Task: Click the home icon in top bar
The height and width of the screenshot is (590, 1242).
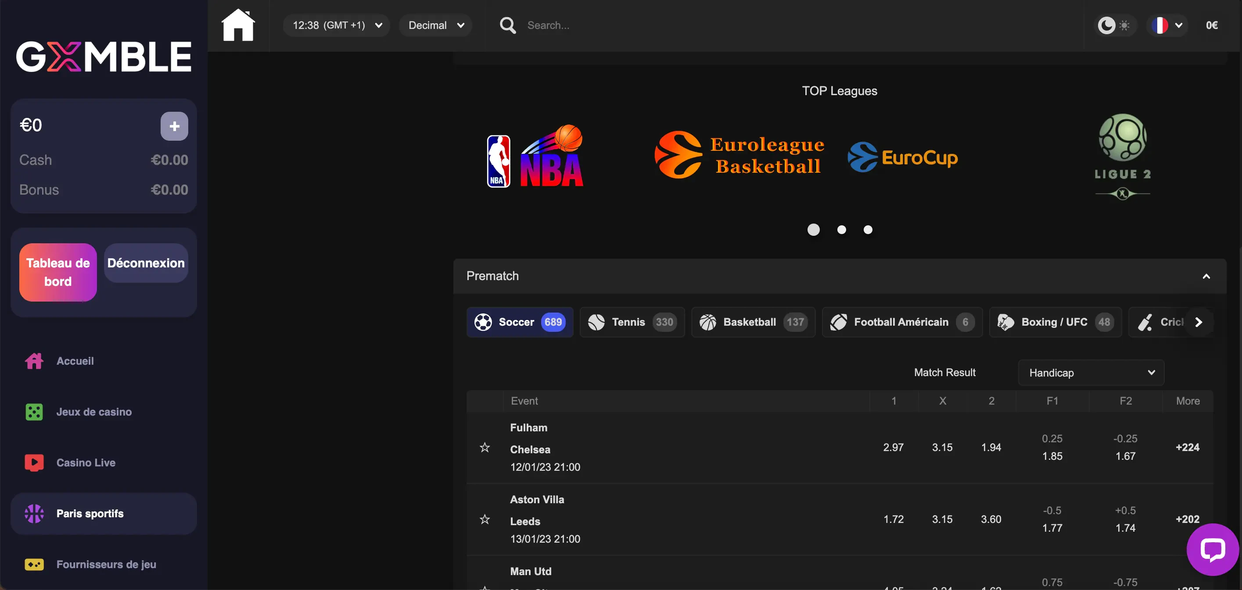Action: [x=238, y=25]
